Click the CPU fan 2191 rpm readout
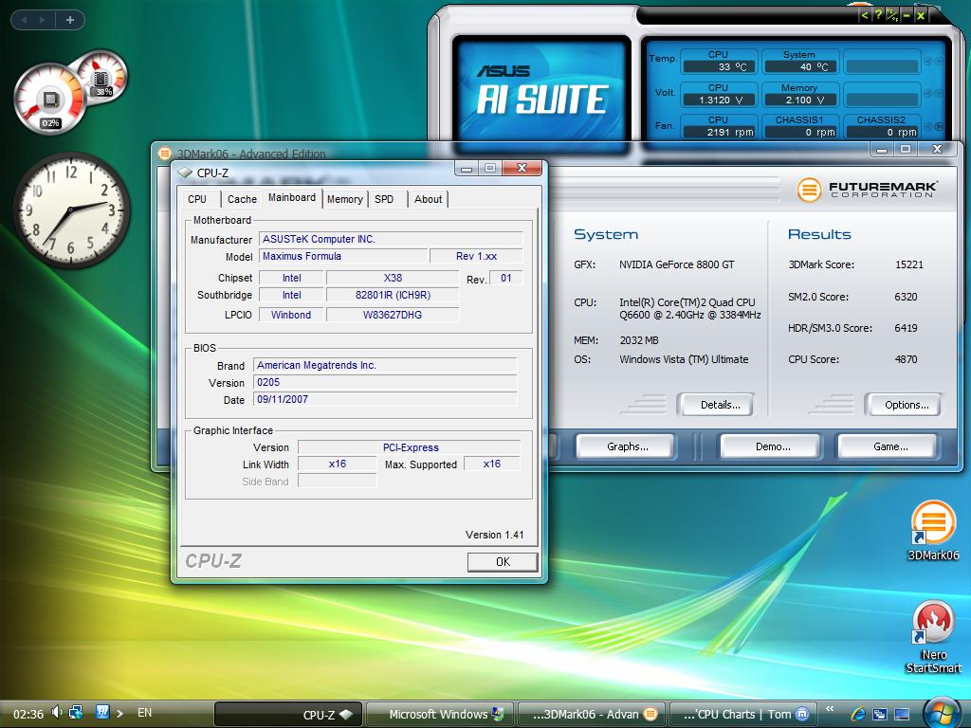This screenshot has width=971, height=728. [x=719, y=132]
